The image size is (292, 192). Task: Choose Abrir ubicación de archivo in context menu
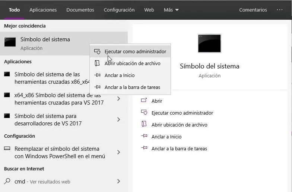pos(130,63)
